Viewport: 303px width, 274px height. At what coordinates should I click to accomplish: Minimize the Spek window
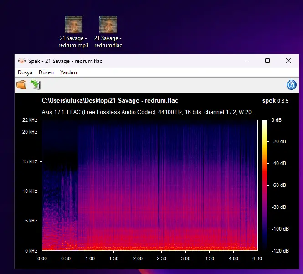247,61
